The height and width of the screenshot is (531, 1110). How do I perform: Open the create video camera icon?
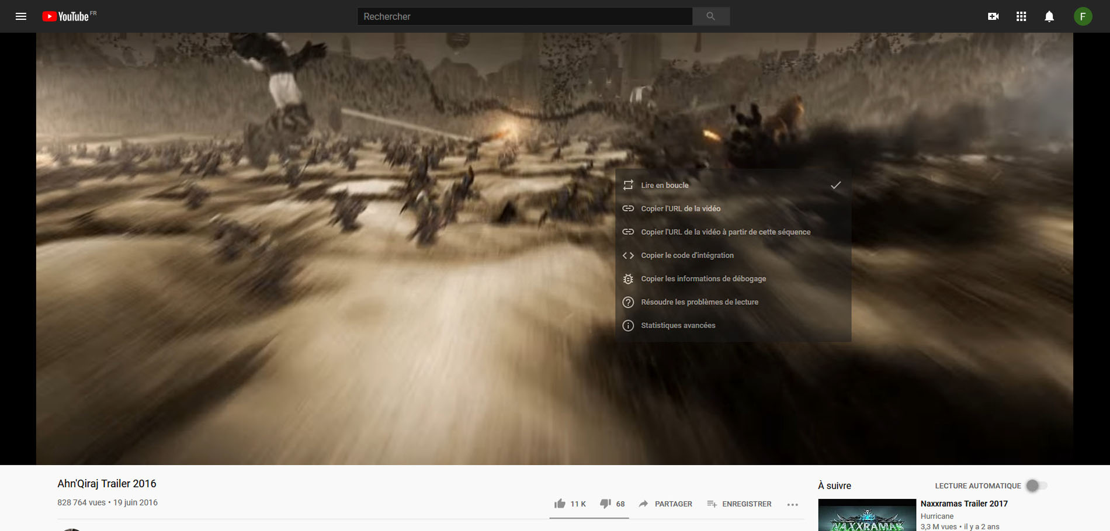click(993, 16)
